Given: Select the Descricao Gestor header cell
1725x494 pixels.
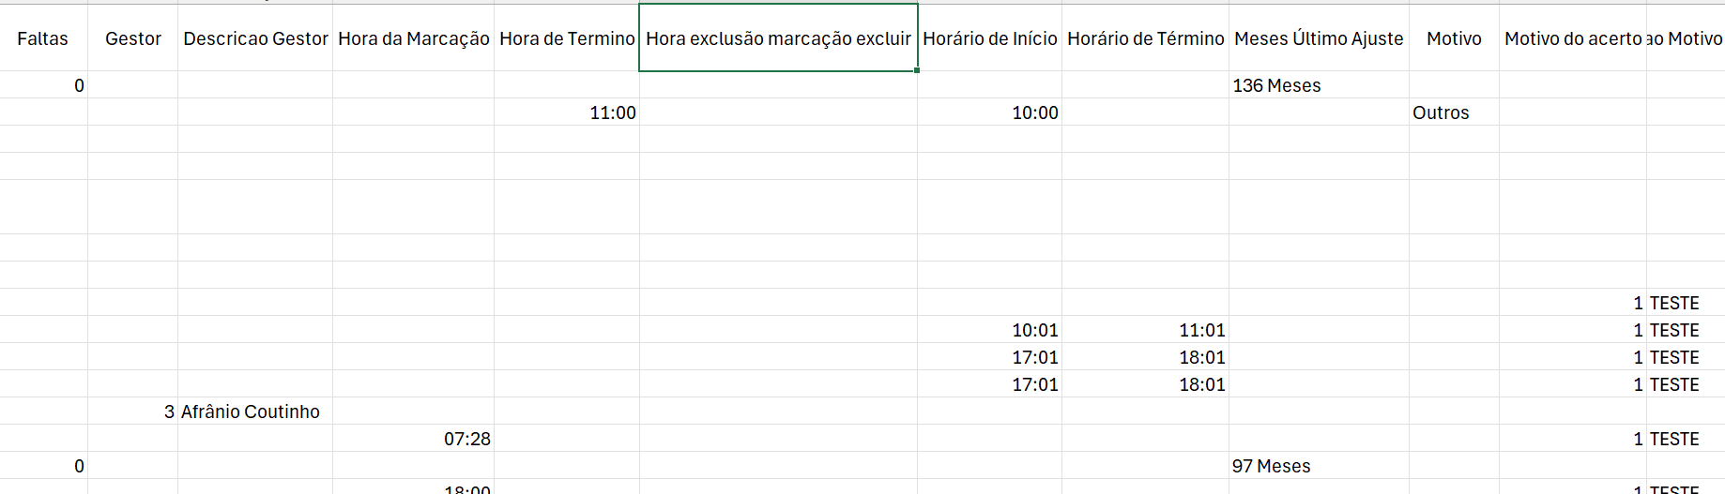Looking at the screenshot, I should click(255, 38).
